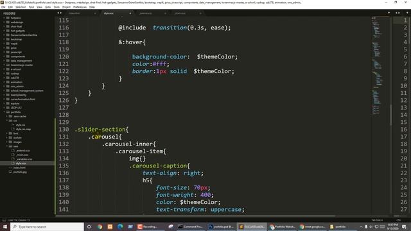411x231 pixels.
Task: Open _extend.scss file in sidebar
Action: (23, 151)
